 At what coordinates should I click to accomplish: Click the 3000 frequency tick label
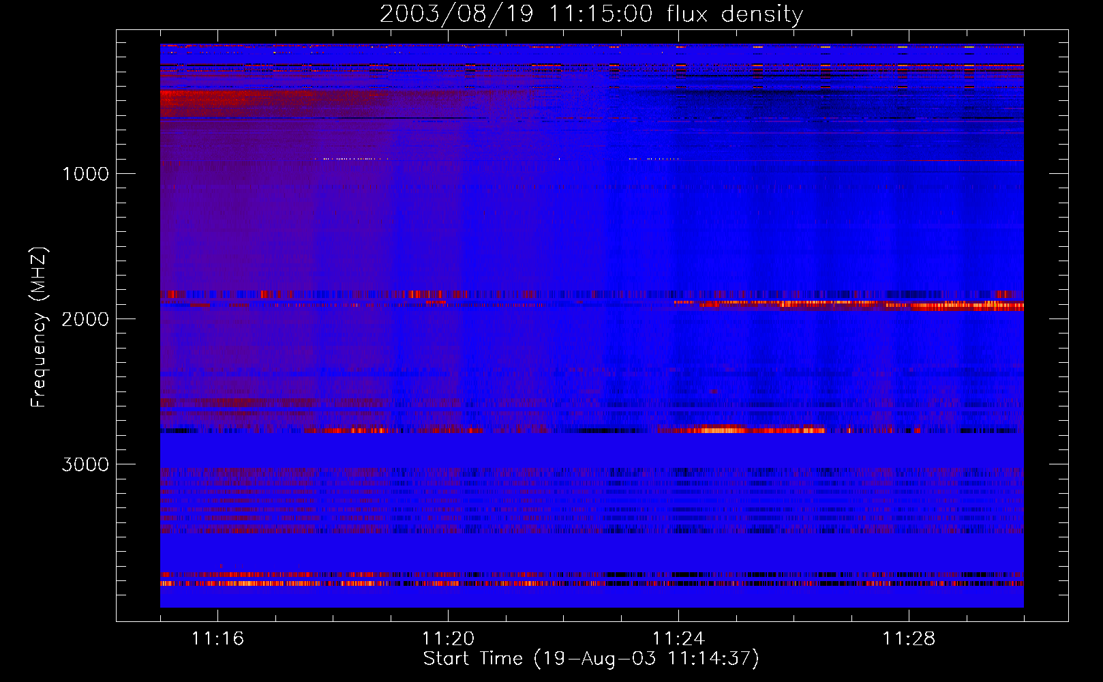[x=85, y=464]
